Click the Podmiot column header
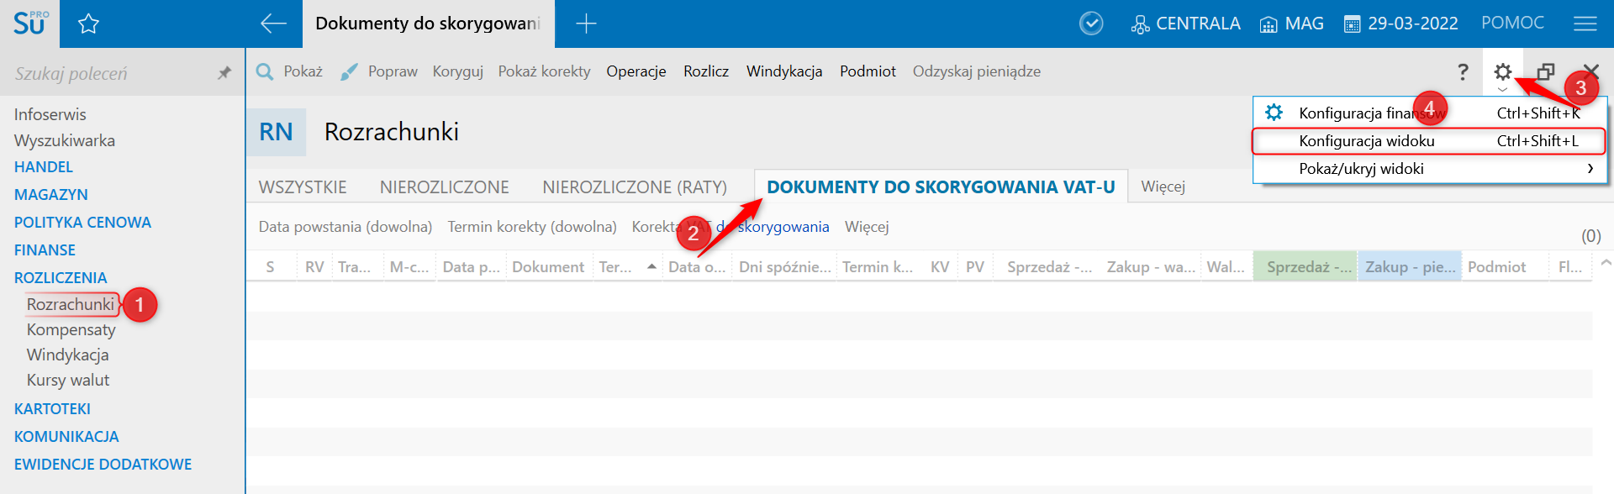Image resolution: width=1614 pixels, height=494 pixels. 1506,267
